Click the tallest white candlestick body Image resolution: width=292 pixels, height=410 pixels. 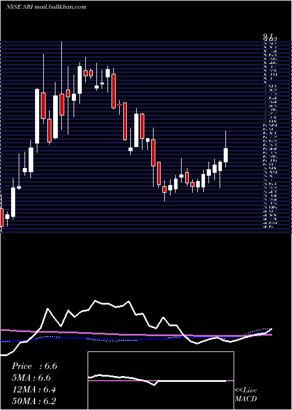pyautogui.click(x=37, y=117)
